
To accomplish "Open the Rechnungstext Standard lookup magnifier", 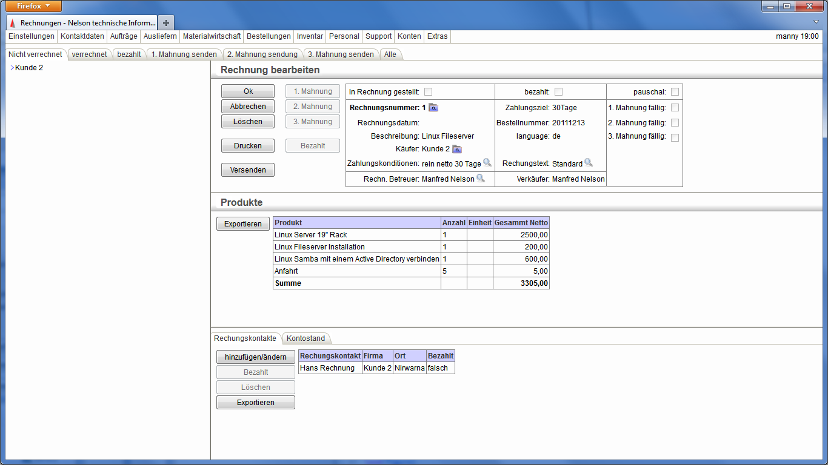I will [x=589, y=163].
